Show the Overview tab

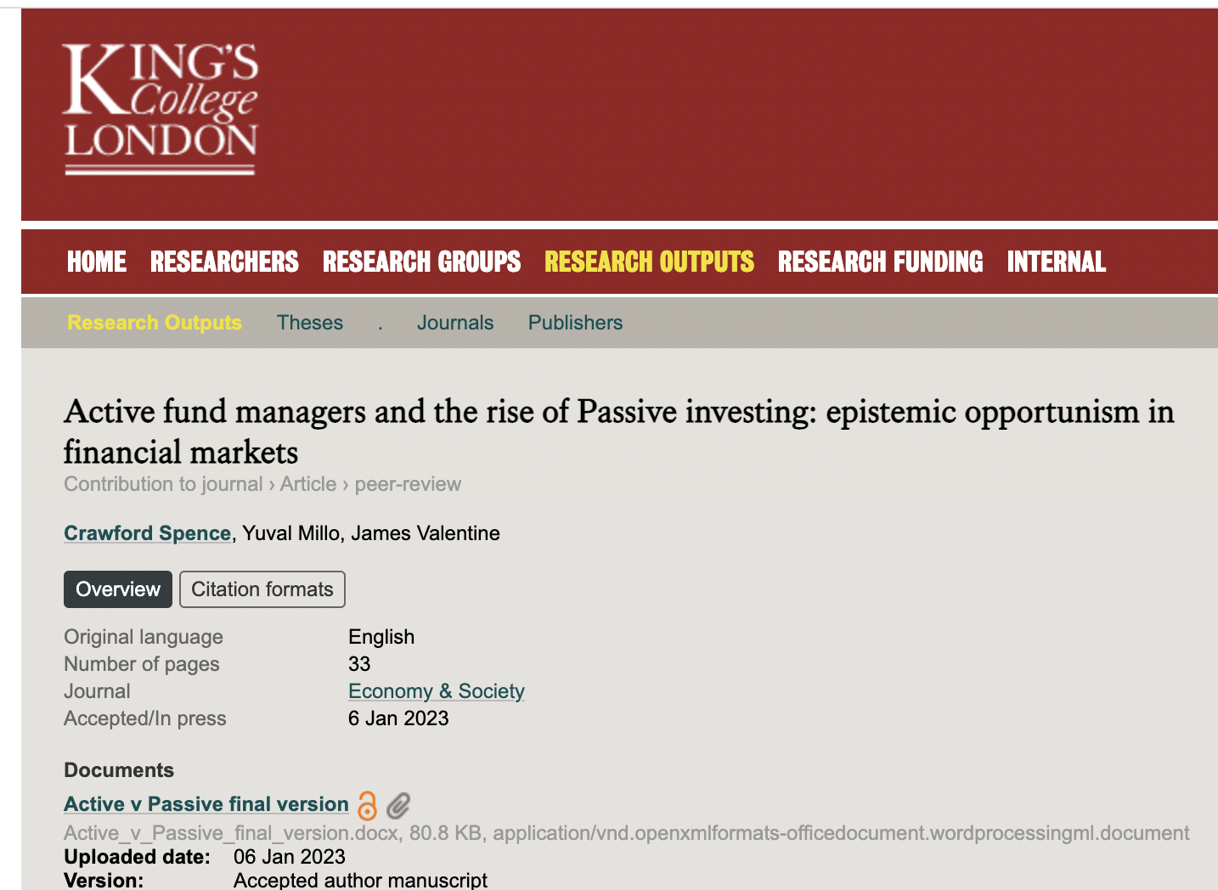[118, 589]
